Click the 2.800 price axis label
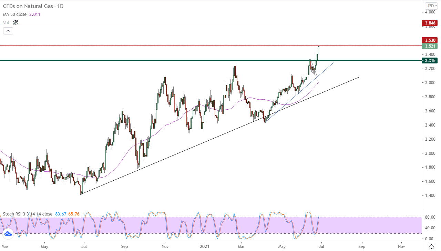 pos(431,97)
